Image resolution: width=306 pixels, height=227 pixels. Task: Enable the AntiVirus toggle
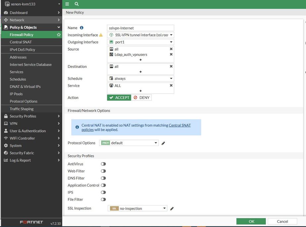[103, 164]
